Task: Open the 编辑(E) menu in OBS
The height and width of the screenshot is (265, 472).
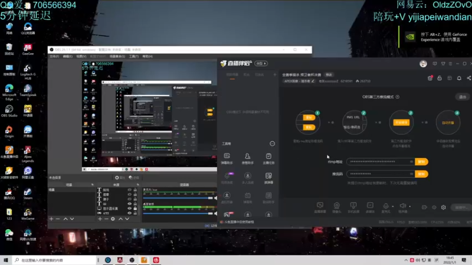Action: coord(67,57)
